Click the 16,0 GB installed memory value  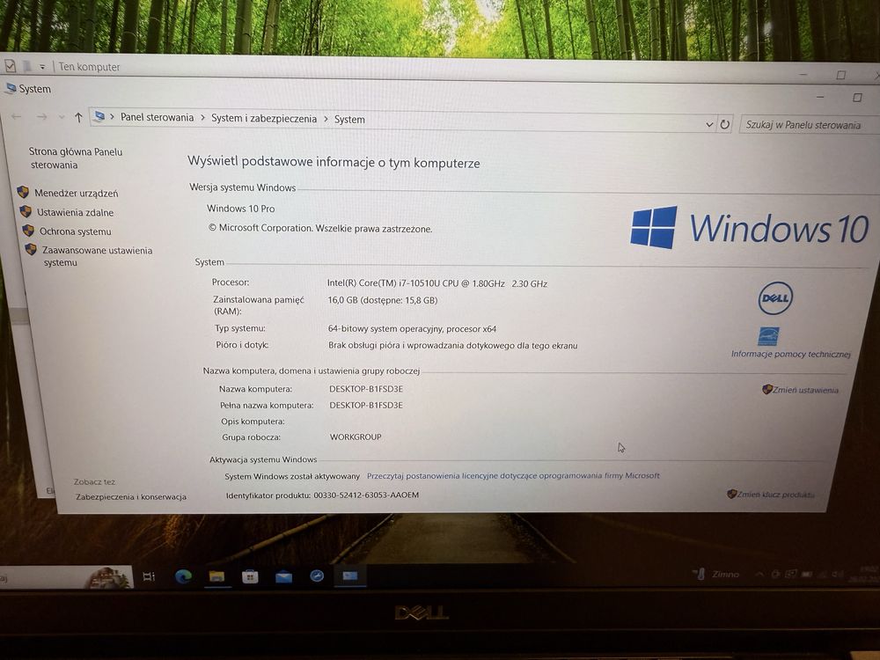pos(382,300)
